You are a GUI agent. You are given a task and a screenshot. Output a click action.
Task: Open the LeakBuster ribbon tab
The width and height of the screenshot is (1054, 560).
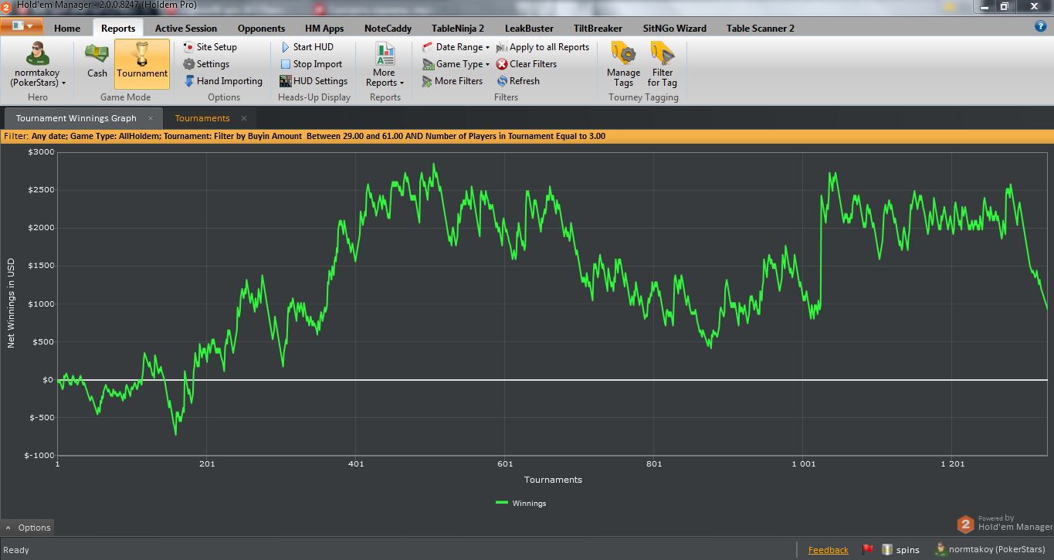pos(529,29)
